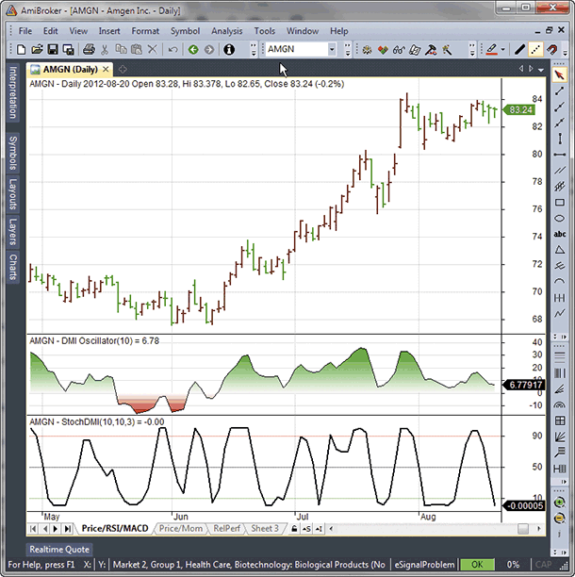
Task: Open the AMGN symbol dropdown
Action: (x=332, y=49)
